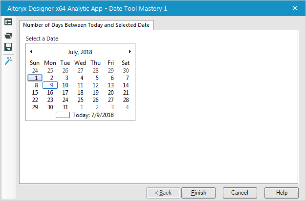
Task: Select July 16 in the calendar
Action: point(50,93)
